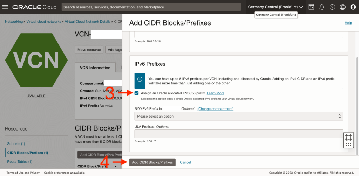Image resolution: width=359 pixels, height=176 pixels.
Task: Click the Add CIDR Blocks/Prefixes submit button
Action: [152, 162]
